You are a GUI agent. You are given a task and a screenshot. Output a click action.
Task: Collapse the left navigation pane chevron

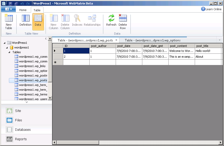tap(46, 39)
